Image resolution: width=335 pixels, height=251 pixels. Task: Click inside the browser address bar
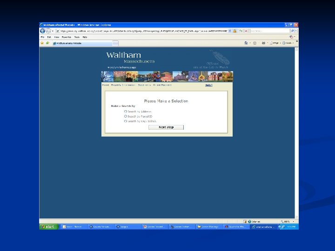(142, 31)
